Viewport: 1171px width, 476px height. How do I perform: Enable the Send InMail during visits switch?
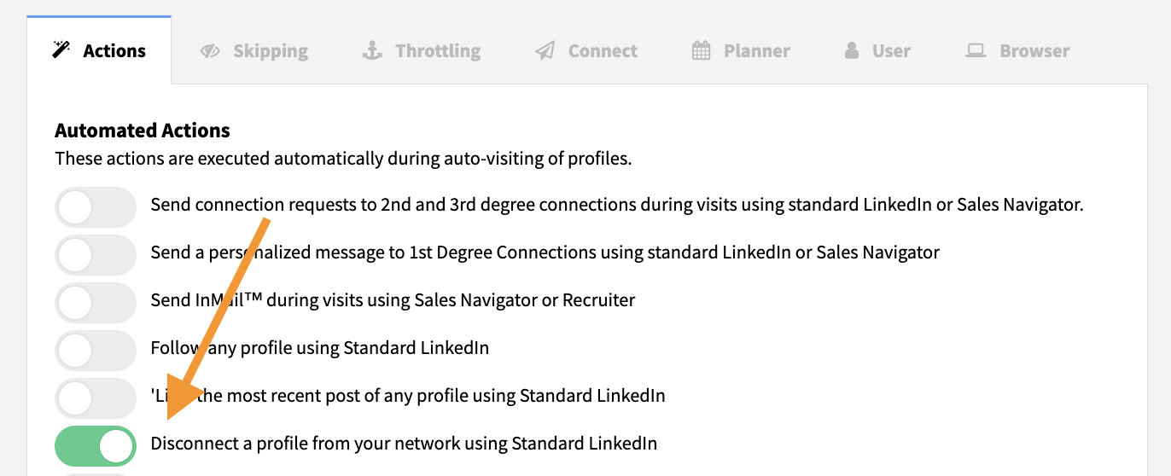point(95,302)
